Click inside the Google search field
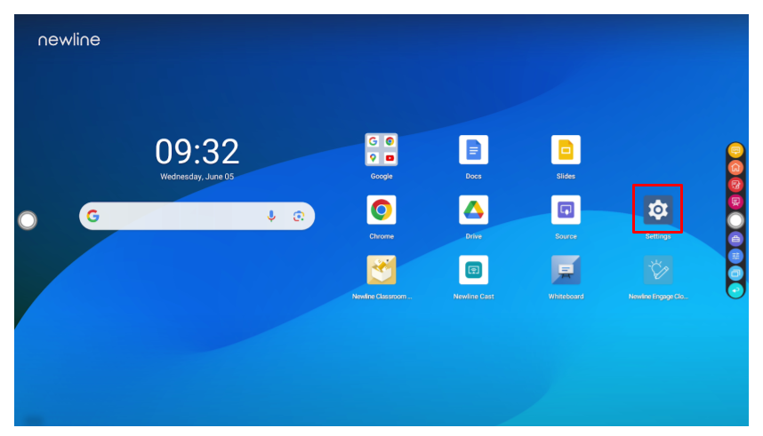The image size is (763, 436). coord(197,216)
